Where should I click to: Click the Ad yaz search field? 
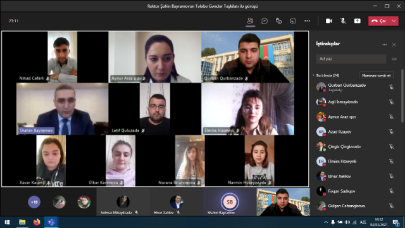[351, 59]
